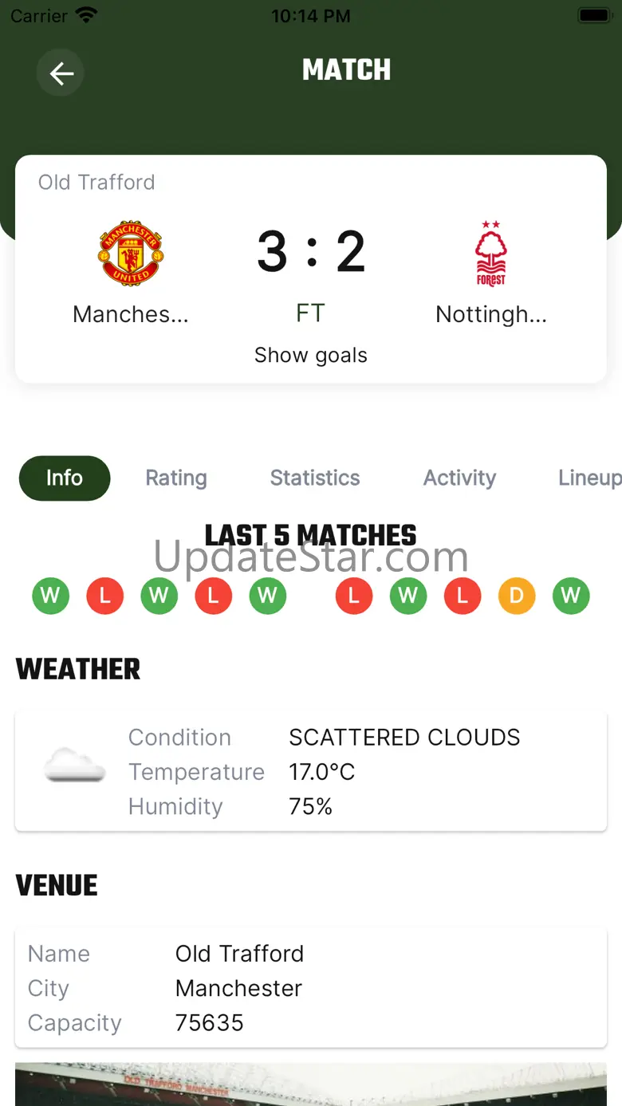
Task: Tap the Manchester team name
Action: coord(131,314)
